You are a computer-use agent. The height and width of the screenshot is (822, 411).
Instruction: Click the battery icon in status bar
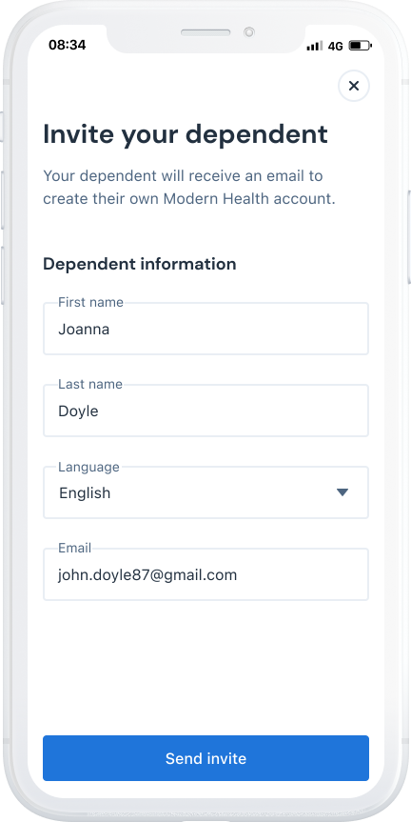click(x=361, y=46)
